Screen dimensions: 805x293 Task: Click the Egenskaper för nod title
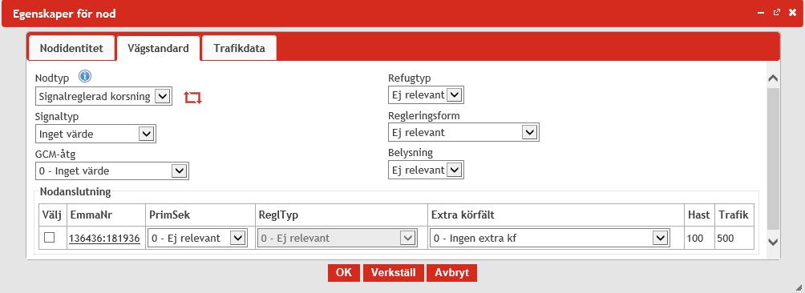[64, 14]
